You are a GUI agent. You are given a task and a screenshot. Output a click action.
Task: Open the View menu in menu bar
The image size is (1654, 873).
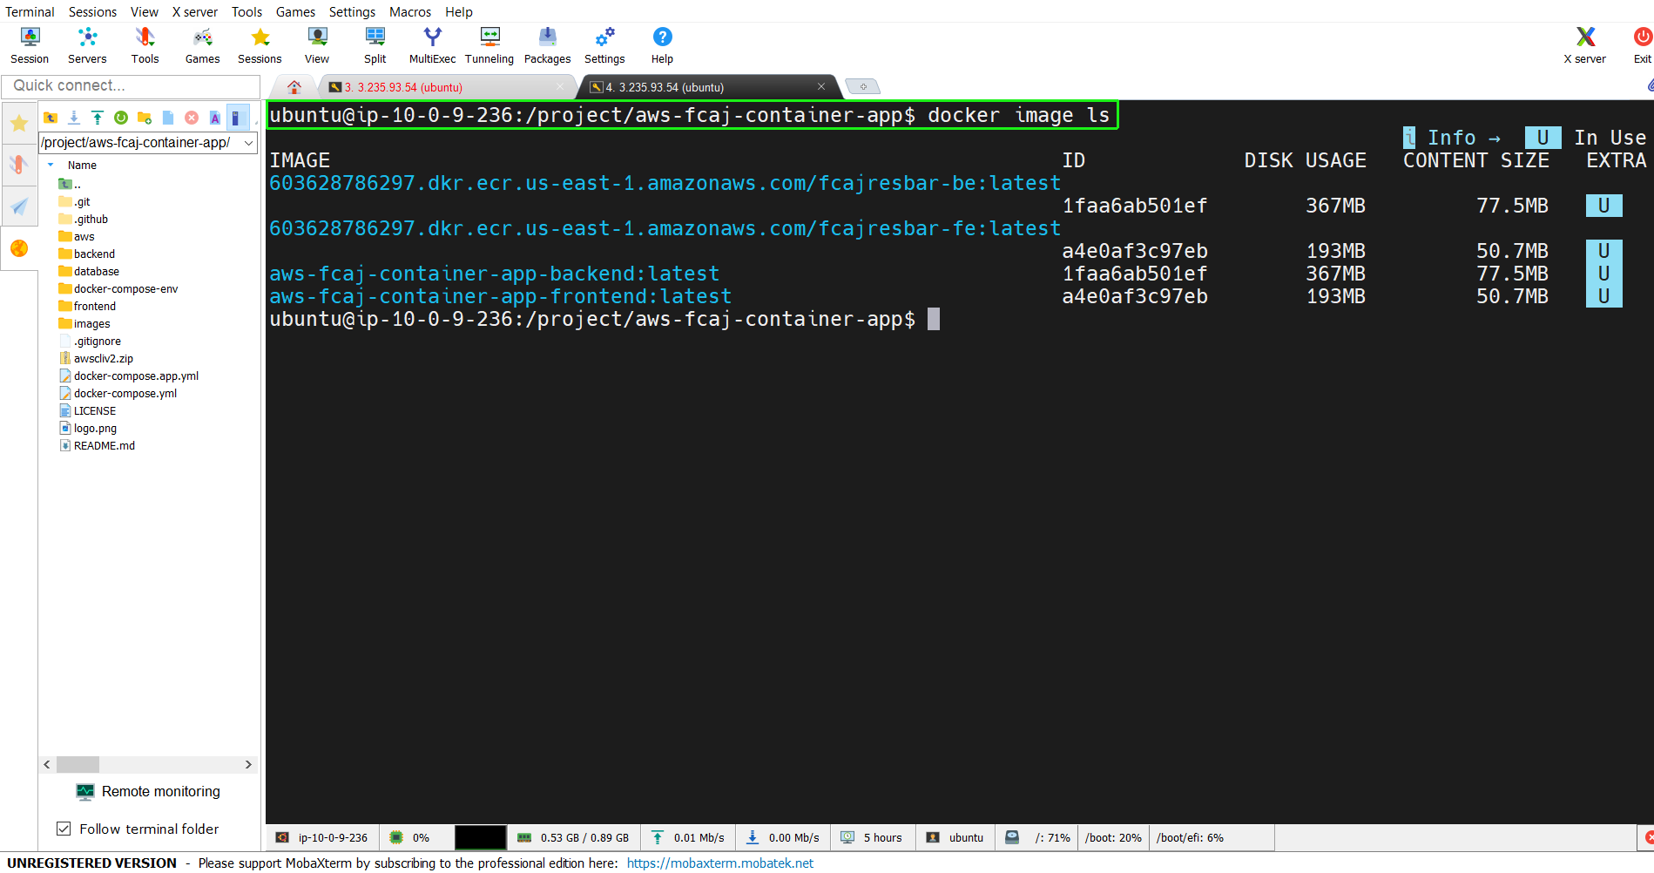pos(145,11)
